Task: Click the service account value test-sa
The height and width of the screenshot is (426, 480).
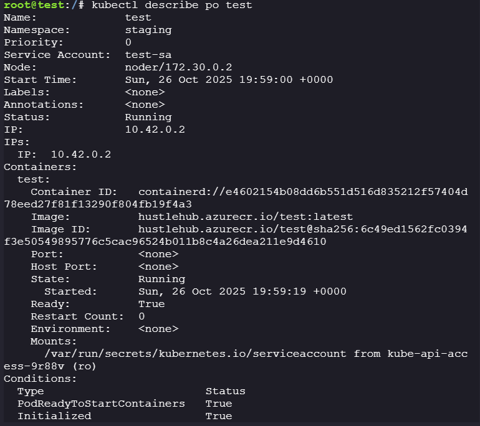Action: (x=148, y=55)
